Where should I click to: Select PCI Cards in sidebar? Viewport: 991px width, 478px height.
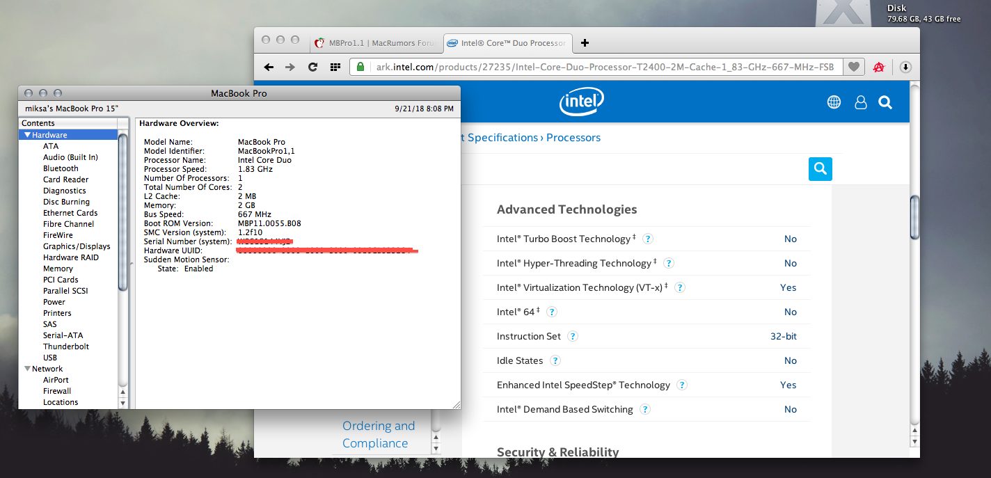[x=61, y=280]
